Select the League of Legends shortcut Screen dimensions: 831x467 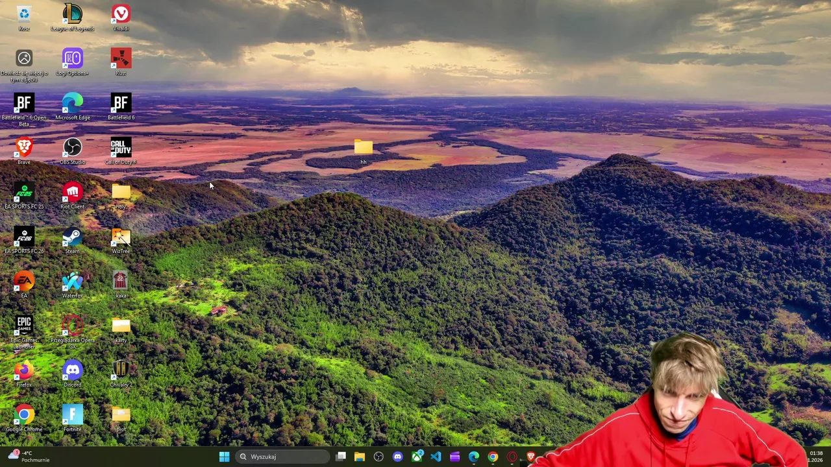pos(72,18)
